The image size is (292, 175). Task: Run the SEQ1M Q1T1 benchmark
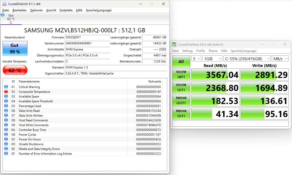[181, 87]
